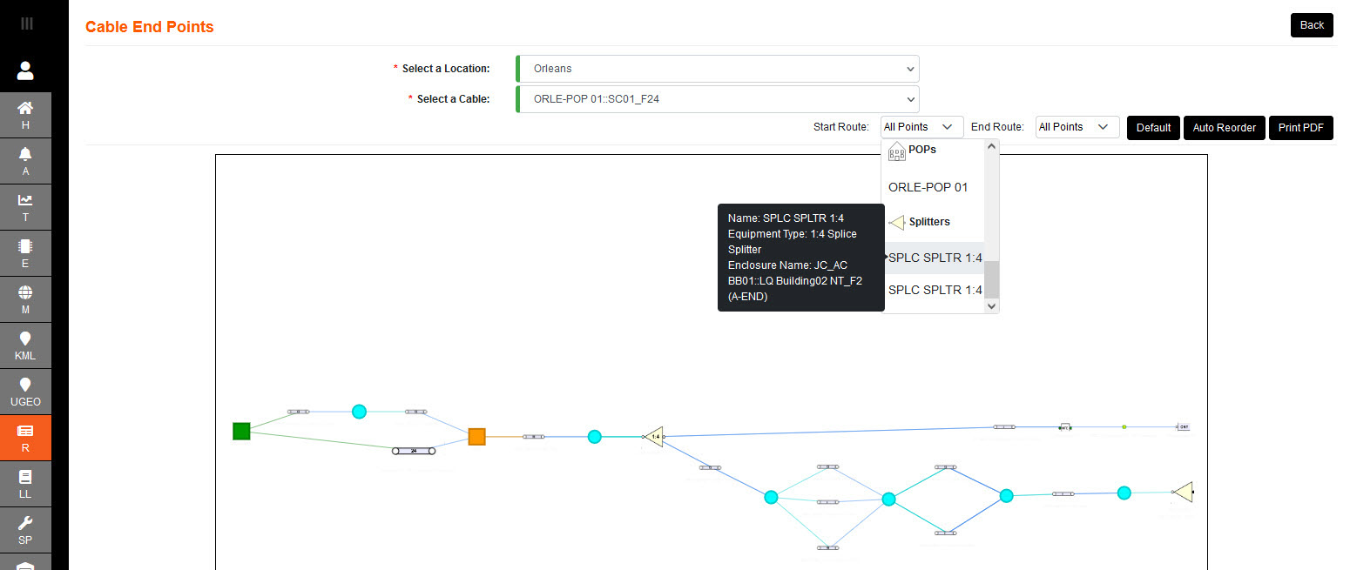The image size is (1350, 570).
Task: Click the dropdown list scrollbar down arrow
Action: (x=991, y=306)
